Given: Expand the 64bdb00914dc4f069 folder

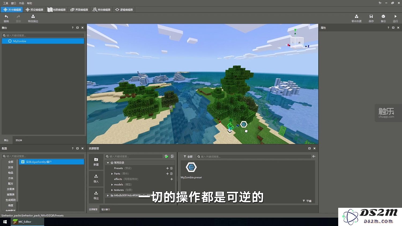Looking at the screenshot, I should click(108, 195).
